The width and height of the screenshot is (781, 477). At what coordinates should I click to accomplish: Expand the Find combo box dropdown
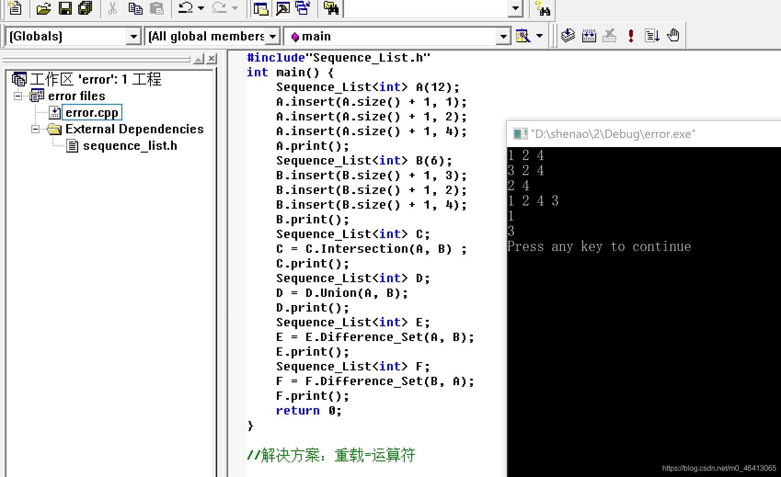click(x=516, y=8)
